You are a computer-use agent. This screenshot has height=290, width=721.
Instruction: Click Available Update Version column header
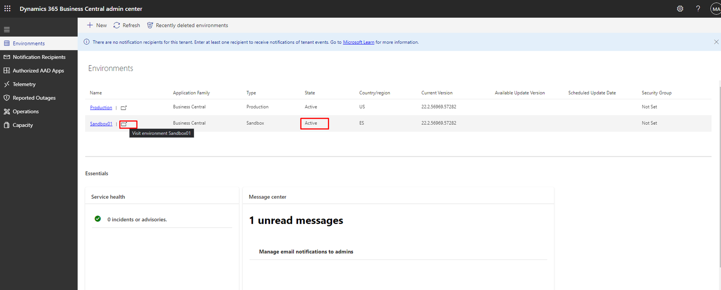click(x=520, y=93)
